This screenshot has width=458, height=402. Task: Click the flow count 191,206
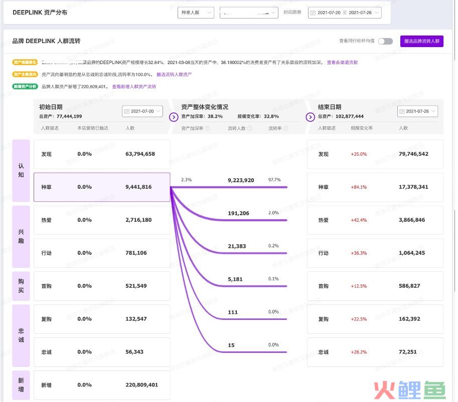pos(239,213)
